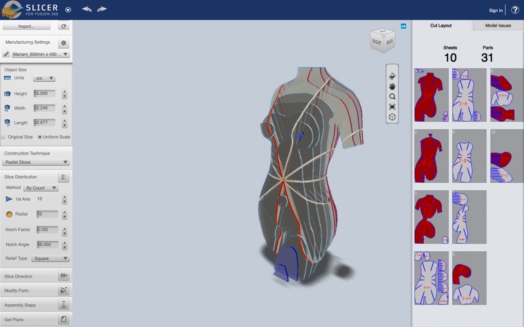524x327 pixels.
Task: Switch to the Model Issues tab
Action: pos(498,25)
